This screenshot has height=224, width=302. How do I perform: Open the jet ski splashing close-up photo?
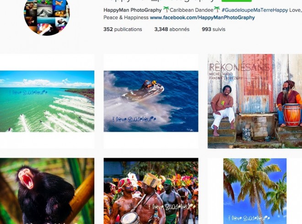151,101
